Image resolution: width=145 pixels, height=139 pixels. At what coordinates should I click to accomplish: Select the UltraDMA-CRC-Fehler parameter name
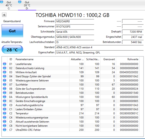coord(28,130)
